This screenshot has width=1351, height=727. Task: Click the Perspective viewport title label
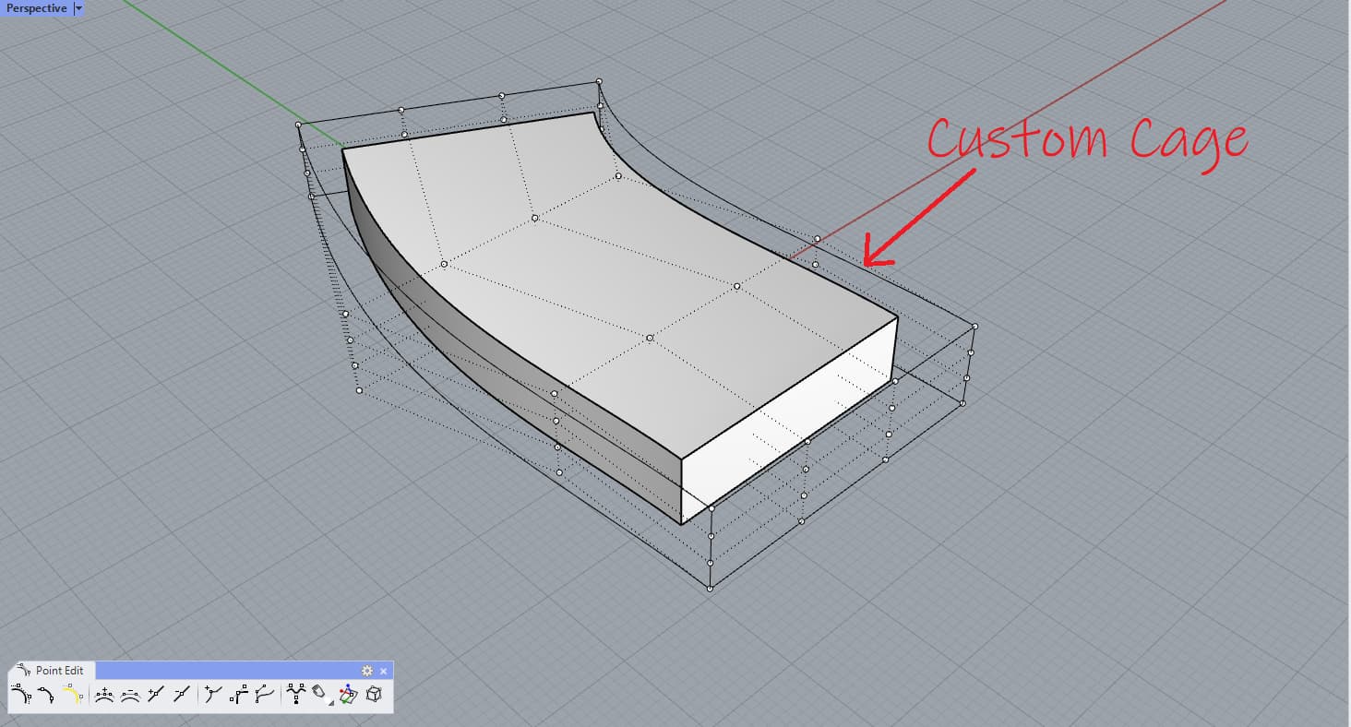click(37, 8)
